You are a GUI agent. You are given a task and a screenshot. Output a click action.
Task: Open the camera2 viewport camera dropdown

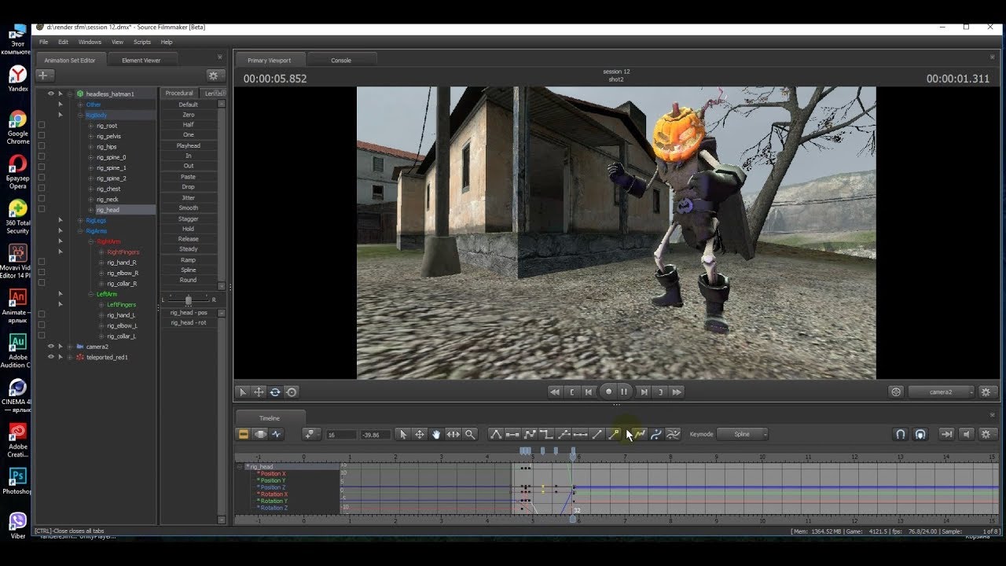[x=942, y=391]
